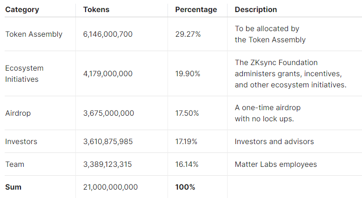The height and width of the screenshot is (198, 362).
Task: Click the ZKsync Foundation description text
Action: 291,73
